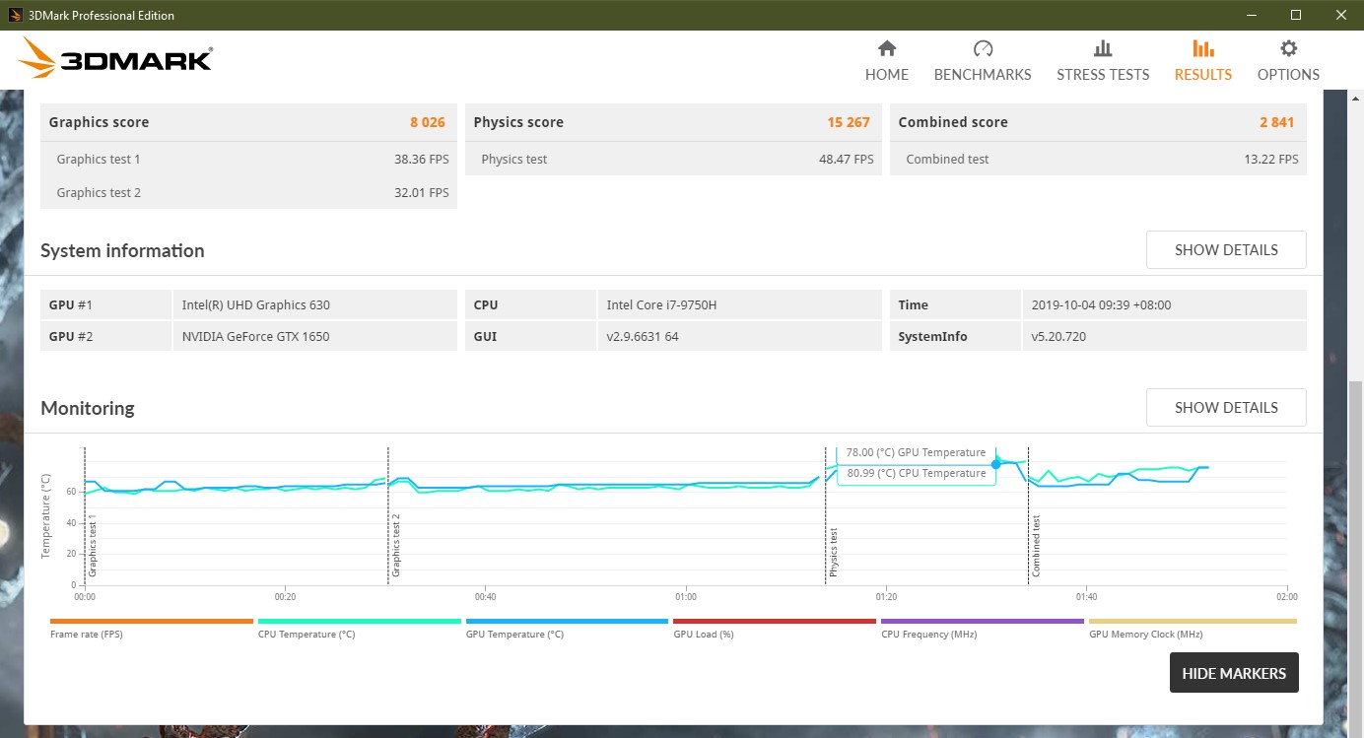Click the Physics test chart marker

pyautogui.click(x=834, y=552)
